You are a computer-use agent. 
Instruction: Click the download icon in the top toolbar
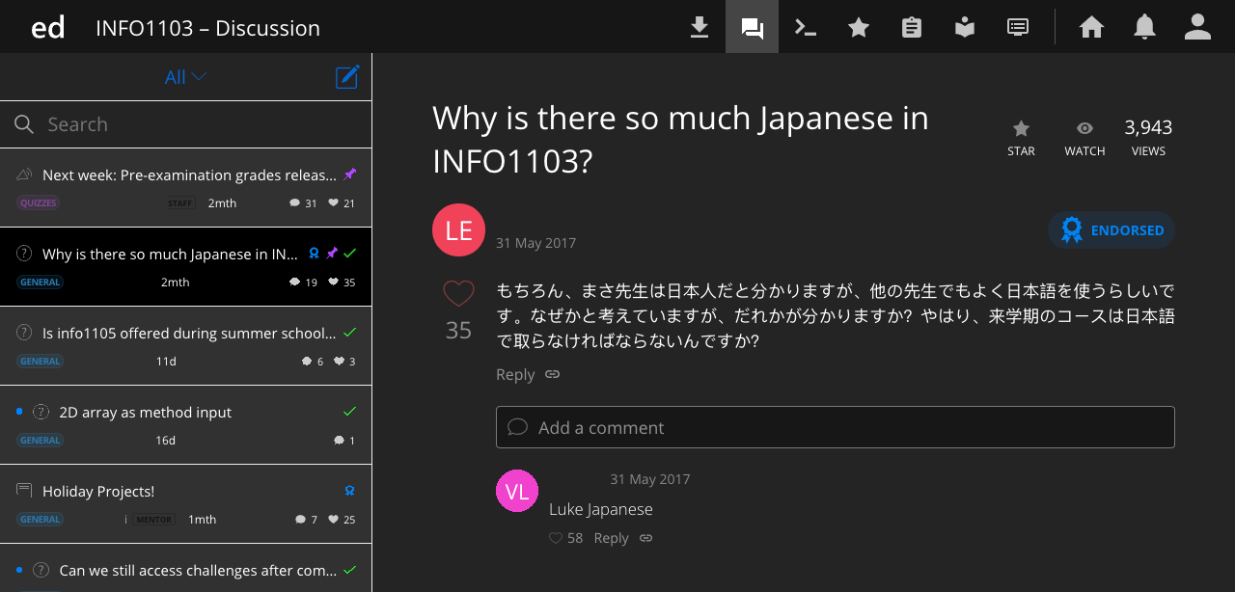(699, 26)
